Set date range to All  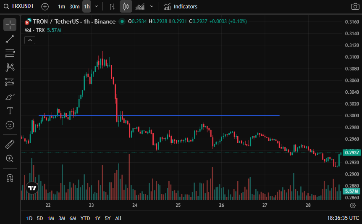118,218
